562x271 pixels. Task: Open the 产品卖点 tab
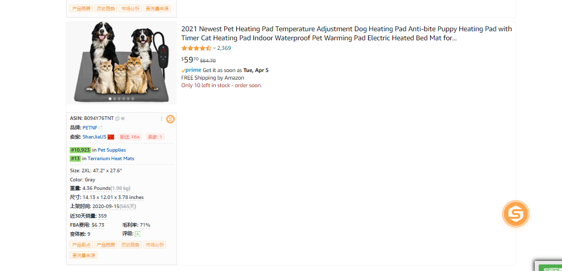[x=81, y=245]
